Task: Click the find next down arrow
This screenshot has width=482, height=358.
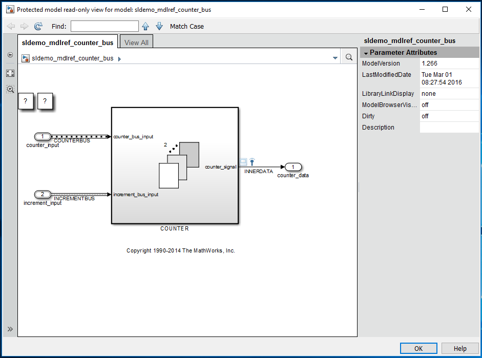Action: (x=159, y=27)
